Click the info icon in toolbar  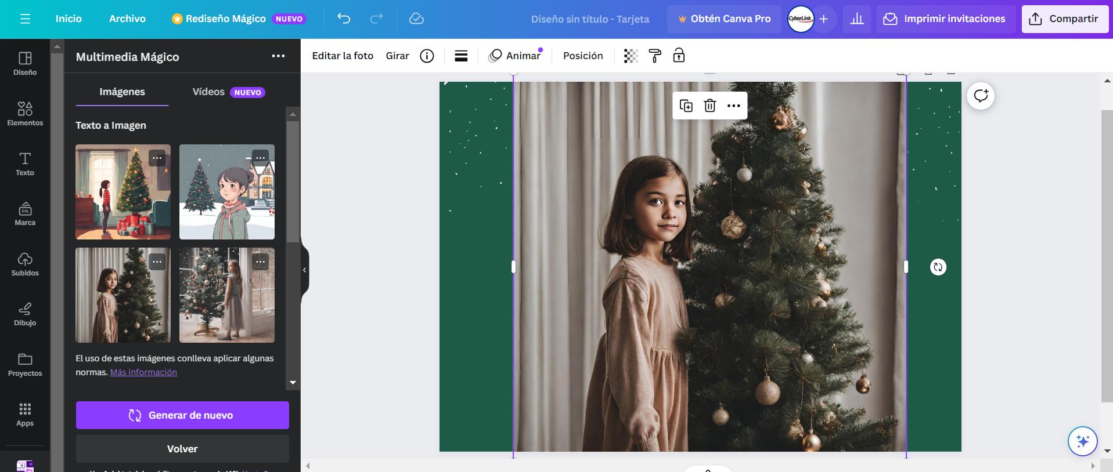tap(427, 56)
